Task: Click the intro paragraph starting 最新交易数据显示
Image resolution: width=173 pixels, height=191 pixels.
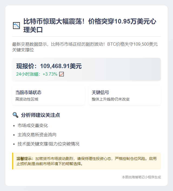Action: pyautogui.click(x=85, y=47)
